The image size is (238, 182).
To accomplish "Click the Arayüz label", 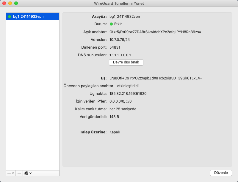I will click(x=99, y=17).
